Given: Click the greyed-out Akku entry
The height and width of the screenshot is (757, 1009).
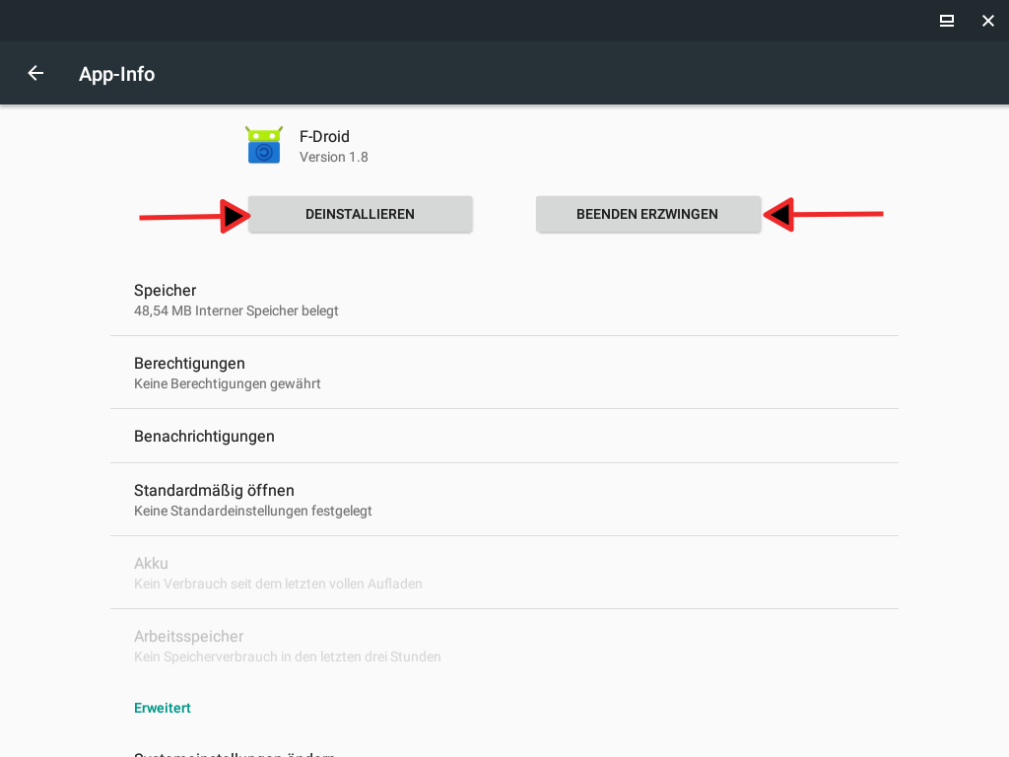Looking at the screenshot, I should (504, 573).
